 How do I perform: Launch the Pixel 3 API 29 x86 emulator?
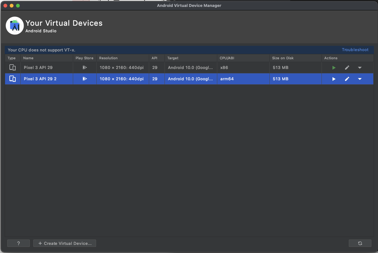(x=334, y=68)
